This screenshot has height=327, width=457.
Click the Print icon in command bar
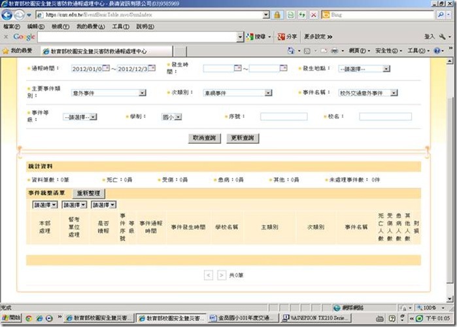335,51
